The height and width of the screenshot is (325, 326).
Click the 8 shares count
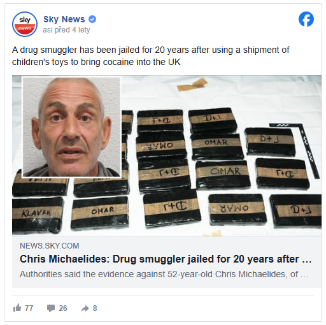pos(95,308)
